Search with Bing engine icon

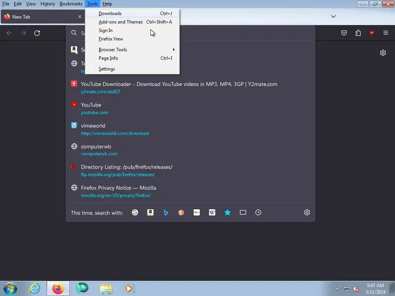166,212
